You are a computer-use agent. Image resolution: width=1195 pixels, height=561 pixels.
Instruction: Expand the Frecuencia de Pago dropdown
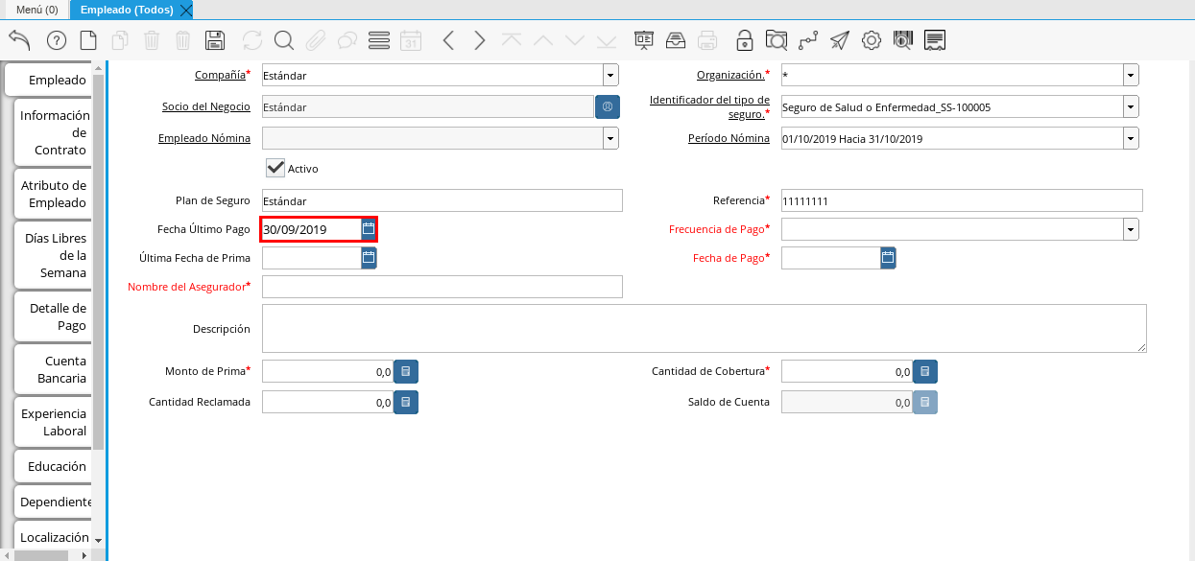pos(1131,229)
